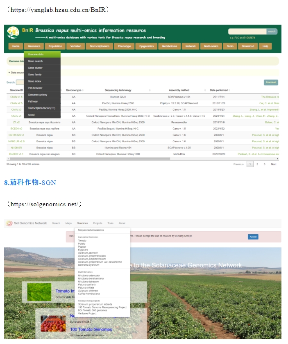Select Genome synteny in Genomics dropdown

[x=42, y=95]
